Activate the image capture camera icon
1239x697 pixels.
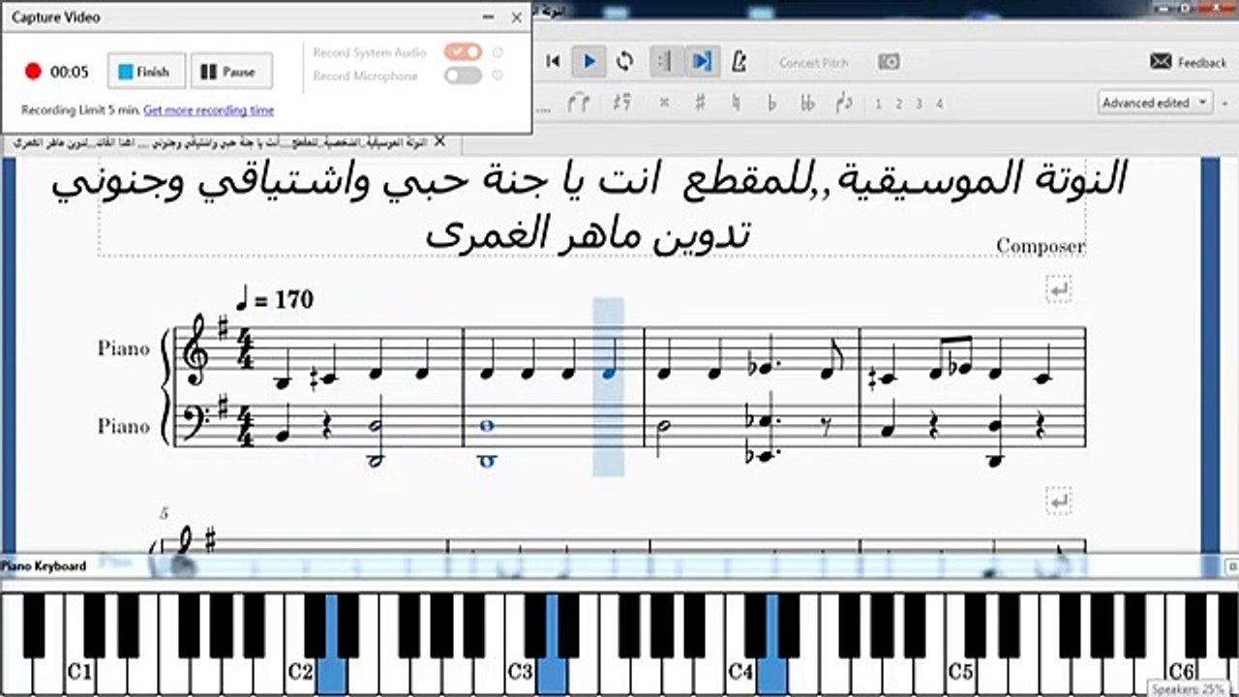[889, 62]
